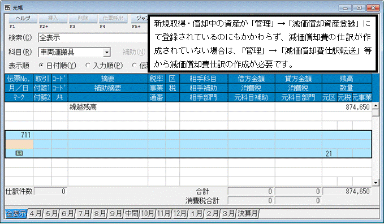
Task: Click the 合計 balance field showing 874,650
Action: tap(347, 191)
